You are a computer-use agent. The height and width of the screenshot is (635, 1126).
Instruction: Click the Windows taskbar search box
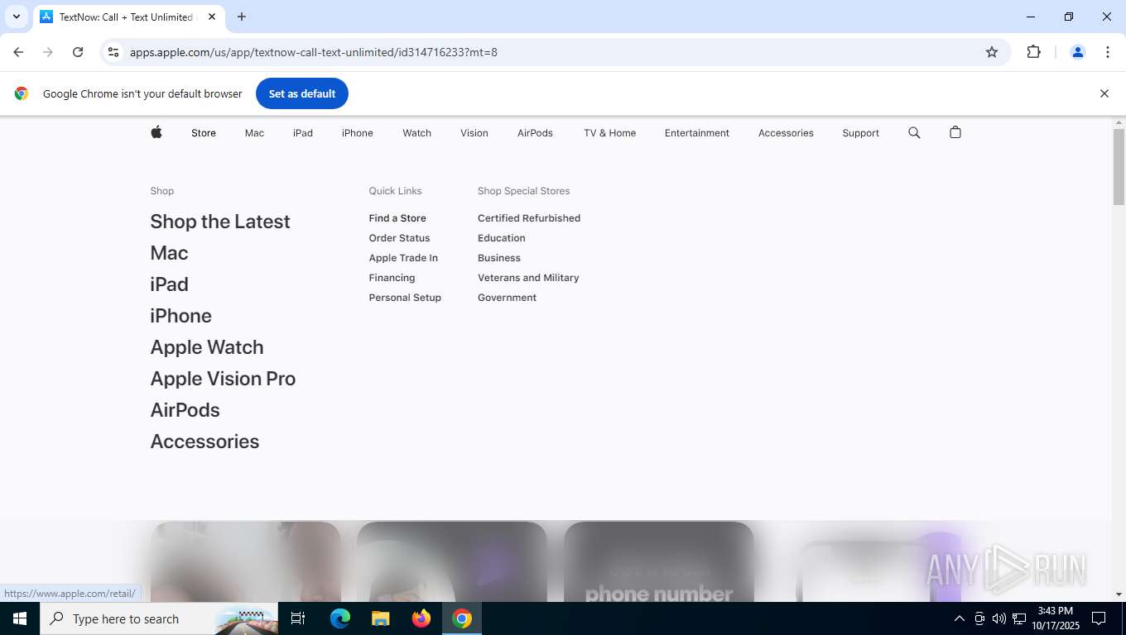click(x=157, y=618)
